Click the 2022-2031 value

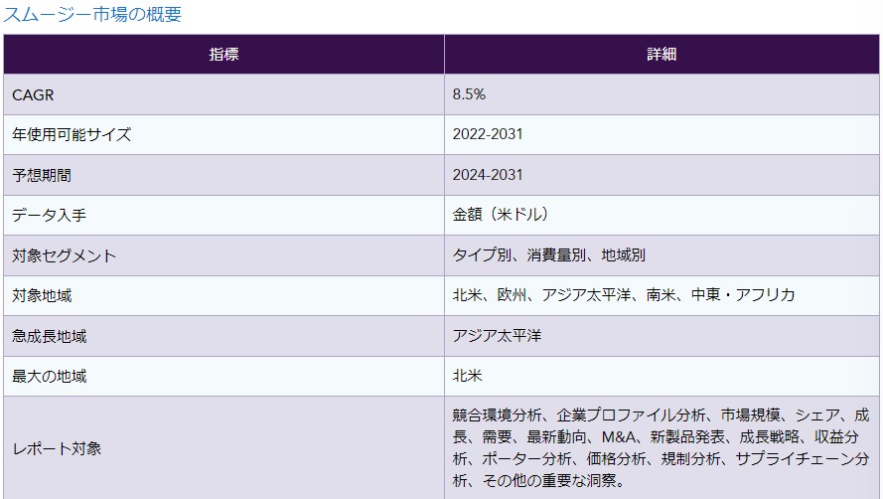pyautogui.click(x=488, y=134)
